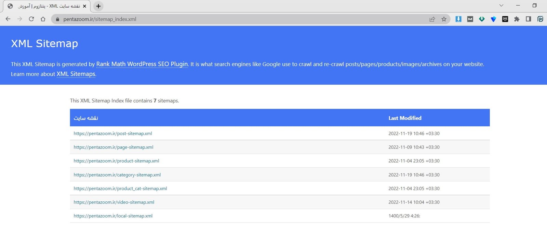Click the Last Modified column header
The height and width of the screenshot is (241, 547).
coord(405,118)
